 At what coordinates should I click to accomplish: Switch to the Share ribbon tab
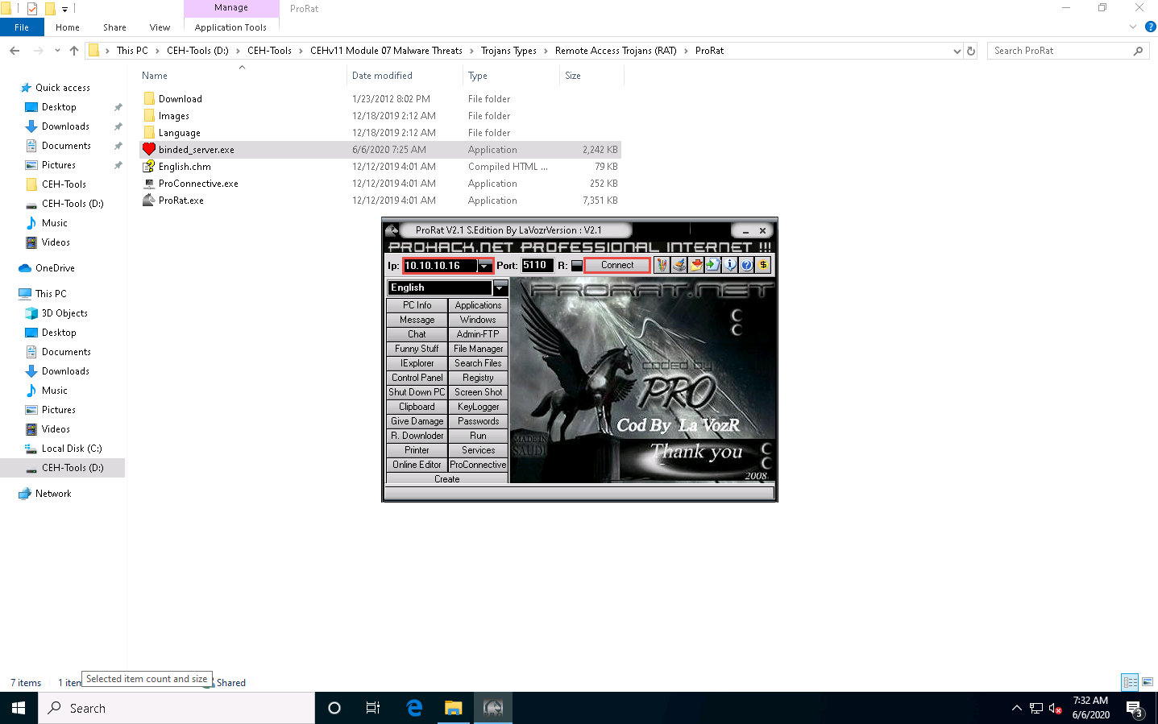114,27
